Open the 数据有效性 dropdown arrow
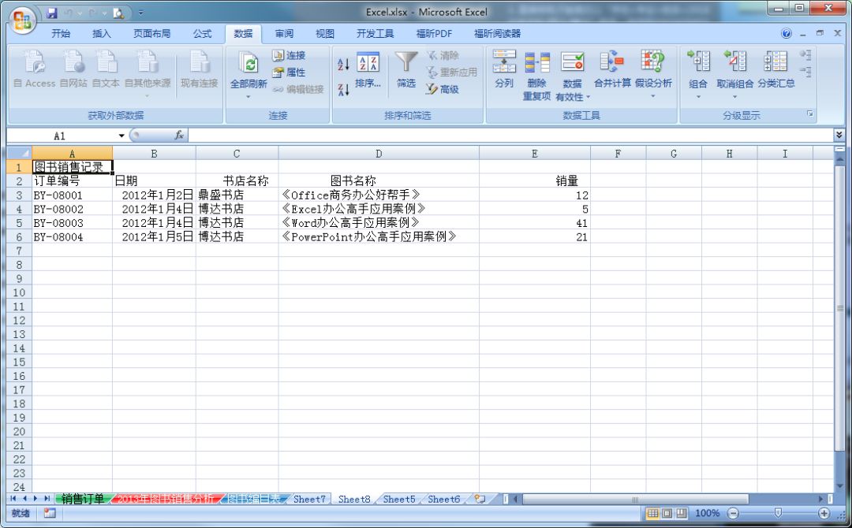Viewport: 852px width, 528px height. pyautogui.click(x=588, y=97)
